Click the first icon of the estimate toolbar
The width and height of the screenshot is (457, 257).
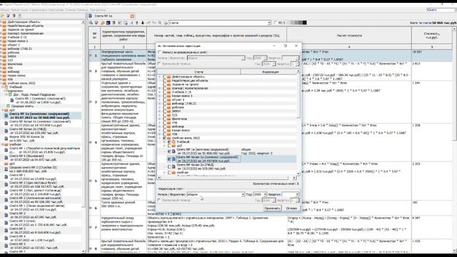(x=91, y=23)
